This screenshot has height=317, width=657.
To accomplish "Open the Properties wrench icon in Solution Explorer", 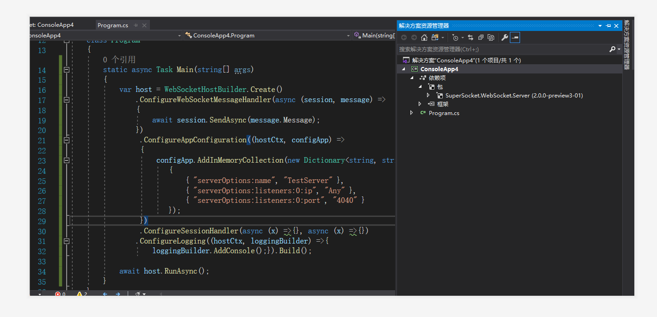I will click(x=505, y=37).
